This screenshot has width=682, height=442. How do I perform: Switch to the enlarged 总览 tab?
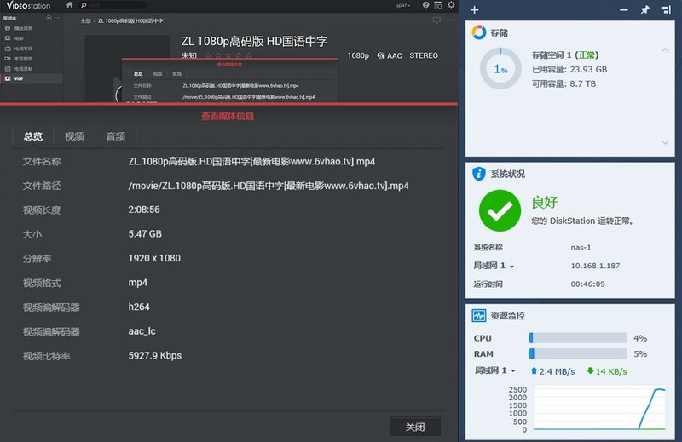pos(33,136)
